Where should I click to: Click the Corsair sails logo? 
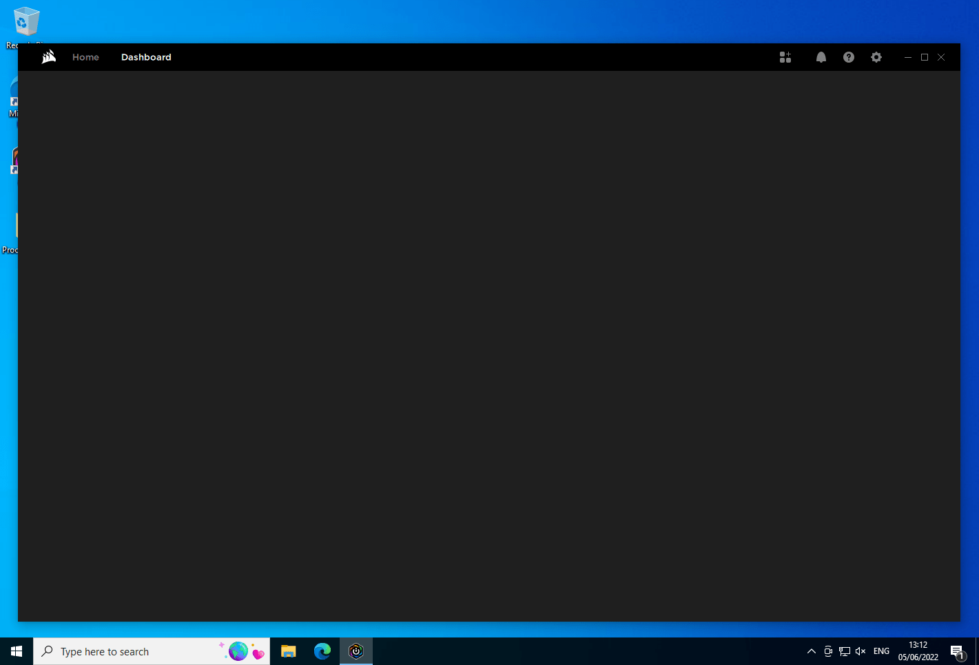(49, 57)
